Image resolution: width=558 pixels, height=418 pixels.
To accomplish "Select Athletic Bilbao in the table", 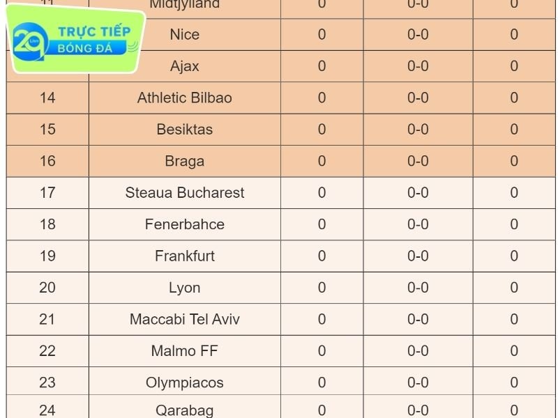I will (x=185, y=98).
